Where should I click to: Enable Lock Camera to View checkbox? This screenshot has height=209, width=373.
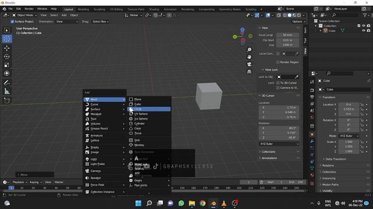(278, 88)
